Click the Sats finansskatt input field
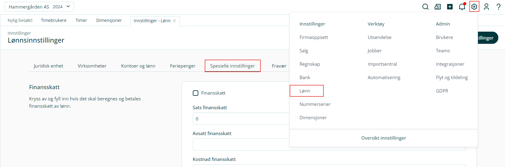This screenshot has height=167, width=505. point(241,119)
